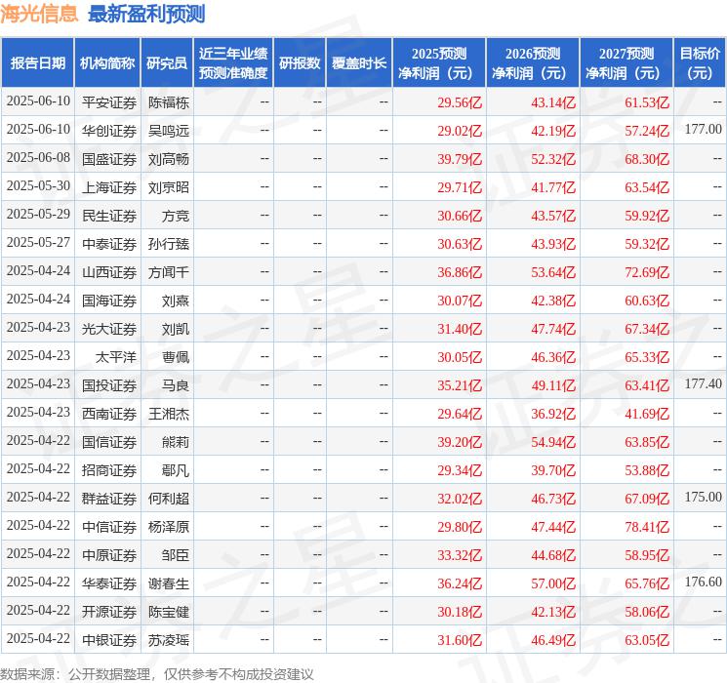
Task: Click the 机构简称 column header
Action: [x=107, y=62]
